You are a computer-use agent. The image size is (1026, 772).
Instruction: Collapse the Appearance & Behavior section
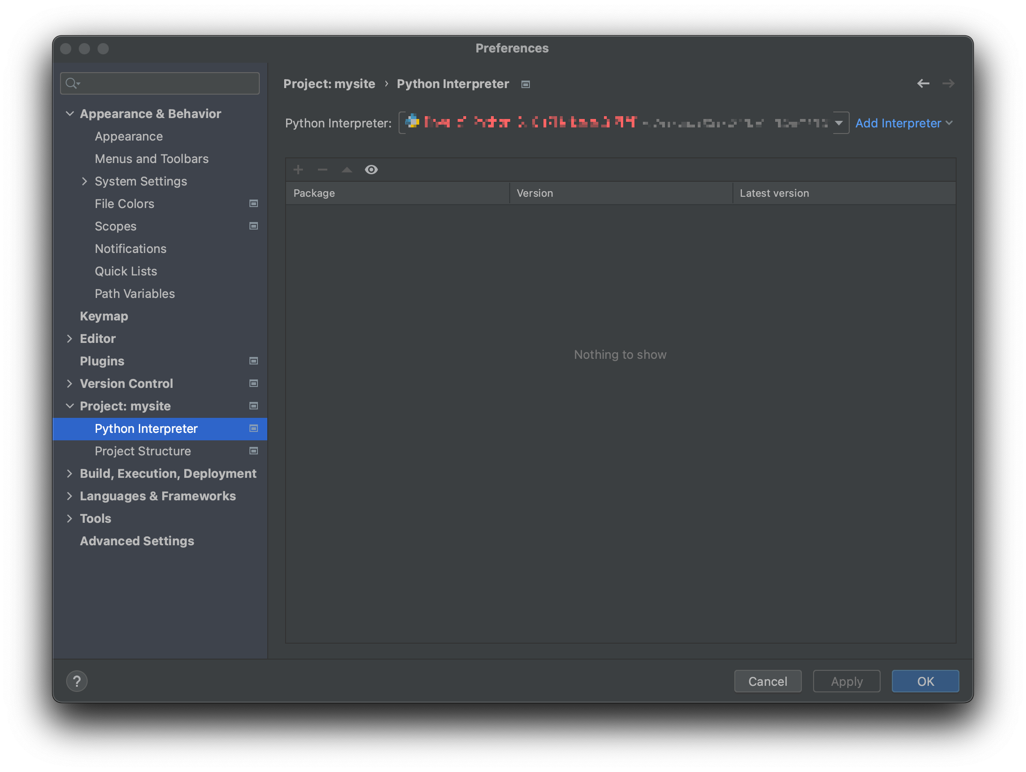click(x=70, y=114)
